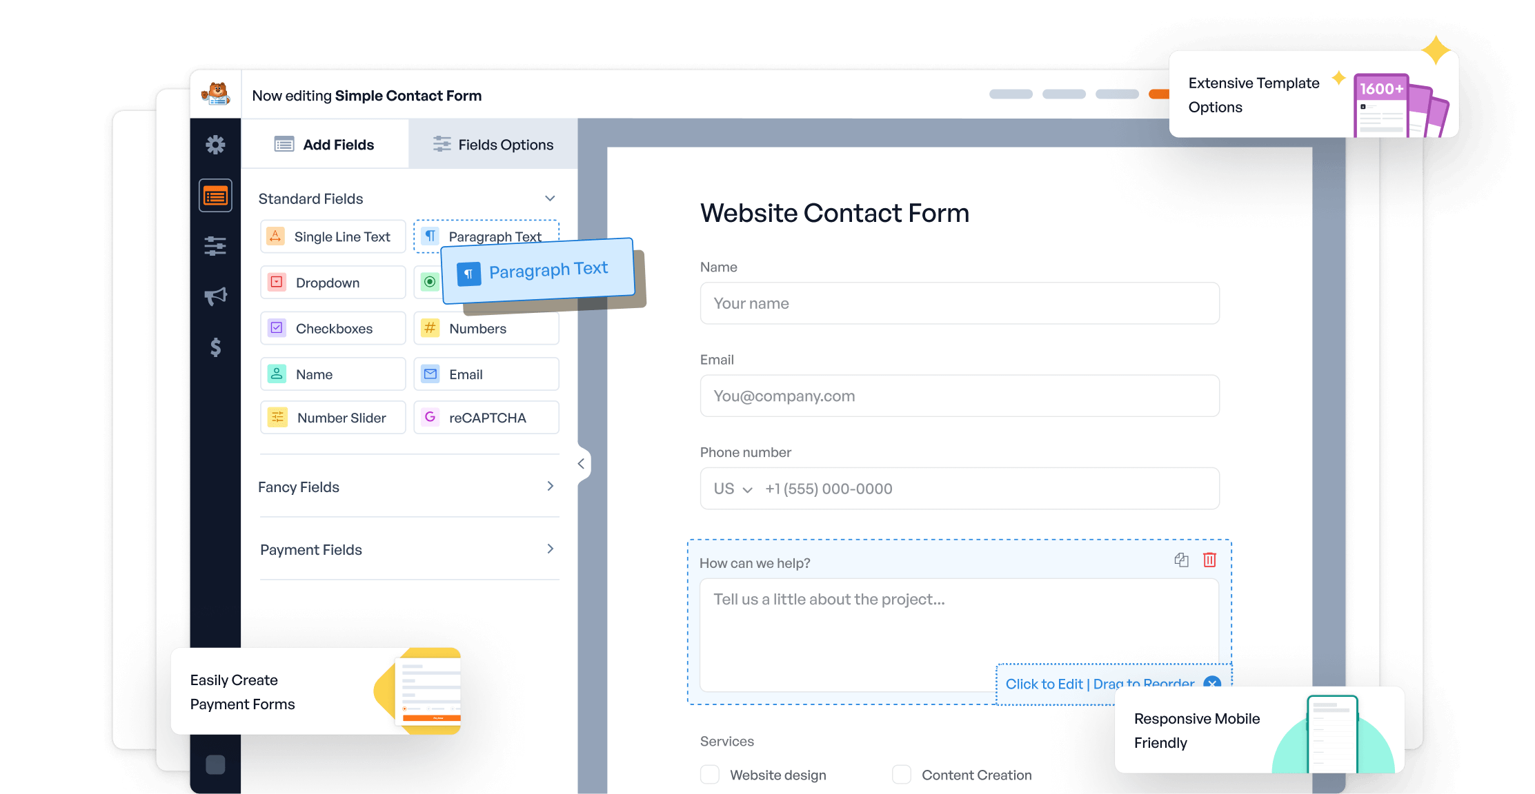1535x794 pixels.
Task: Click the delete/trash icon on paragraph field
Action: click(1210, 560)
